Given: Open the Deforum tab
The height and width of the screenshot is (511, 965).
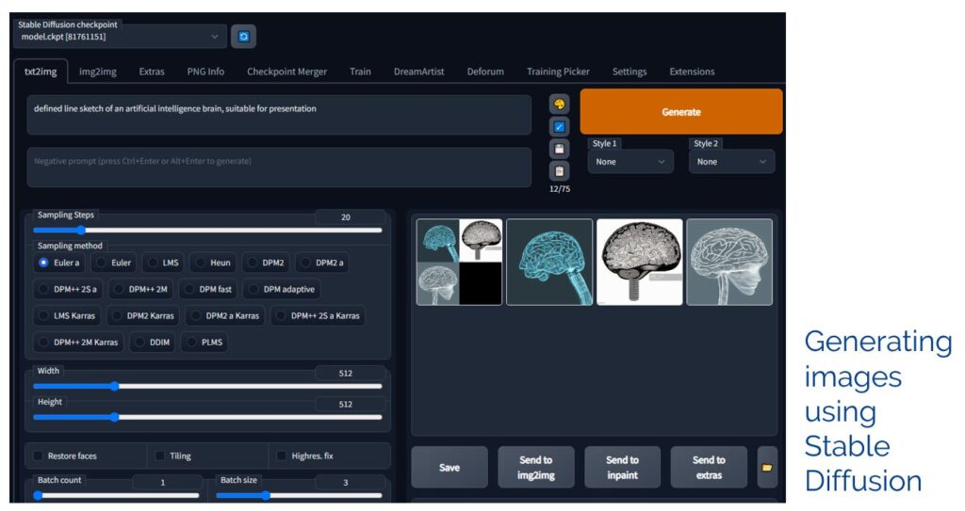Looking at the screenshot, I should [x=485, y=72].
